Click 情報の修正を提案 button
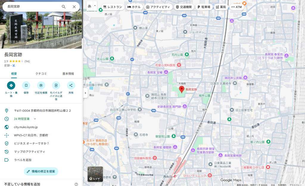Image resolution: width=305 pixels, height=186 pixels. tap(41, 171)
